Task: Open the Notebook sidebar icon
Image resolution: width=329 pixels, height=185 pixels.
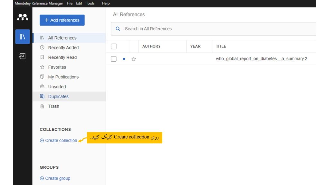Action: pos(22,56)
